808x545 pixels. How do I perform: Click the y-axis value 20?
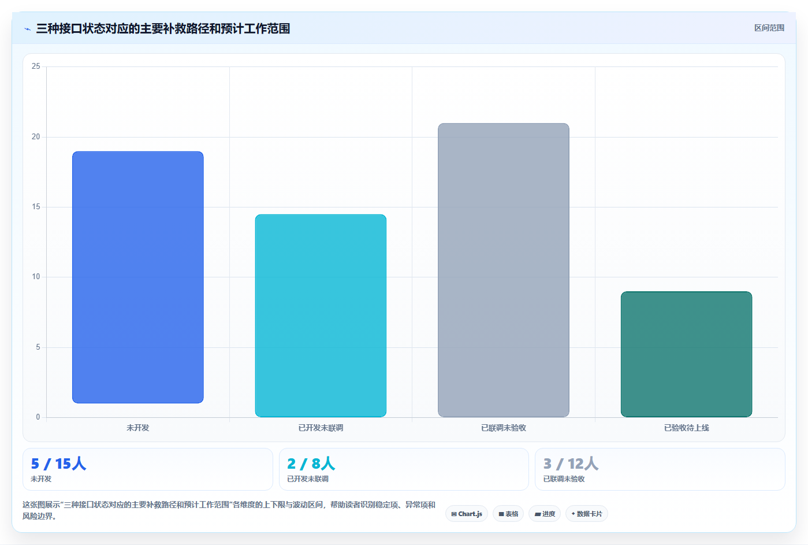pos(36,137)
